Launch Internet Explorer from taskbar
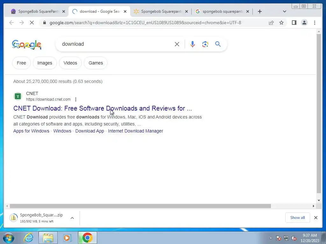326x244 pixels. pos(28,238)
